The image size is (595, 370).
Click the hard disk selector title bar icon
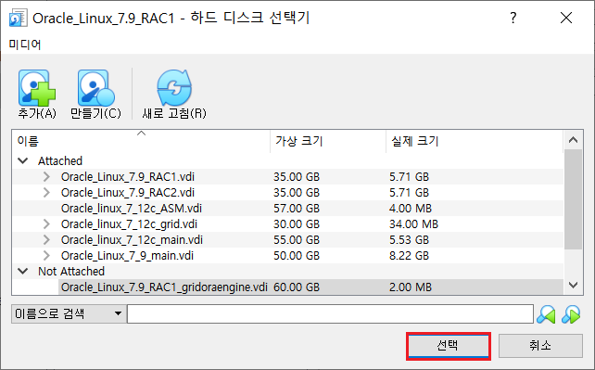(18, 18)
